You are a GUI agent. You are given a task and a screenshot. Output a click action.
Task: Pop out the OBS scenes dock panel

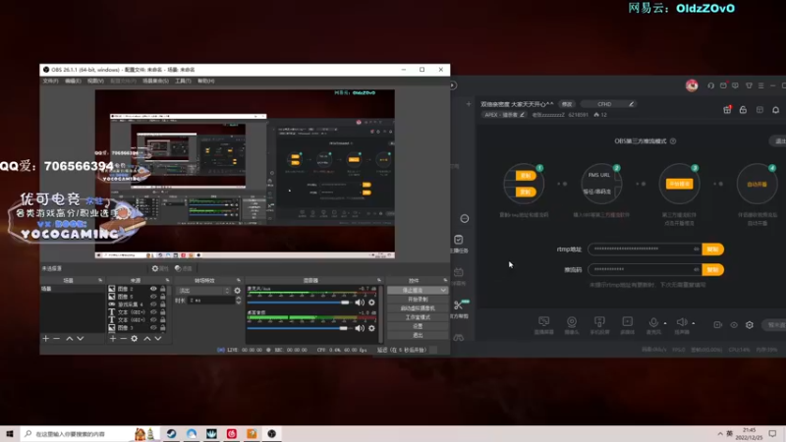[100, 280]
